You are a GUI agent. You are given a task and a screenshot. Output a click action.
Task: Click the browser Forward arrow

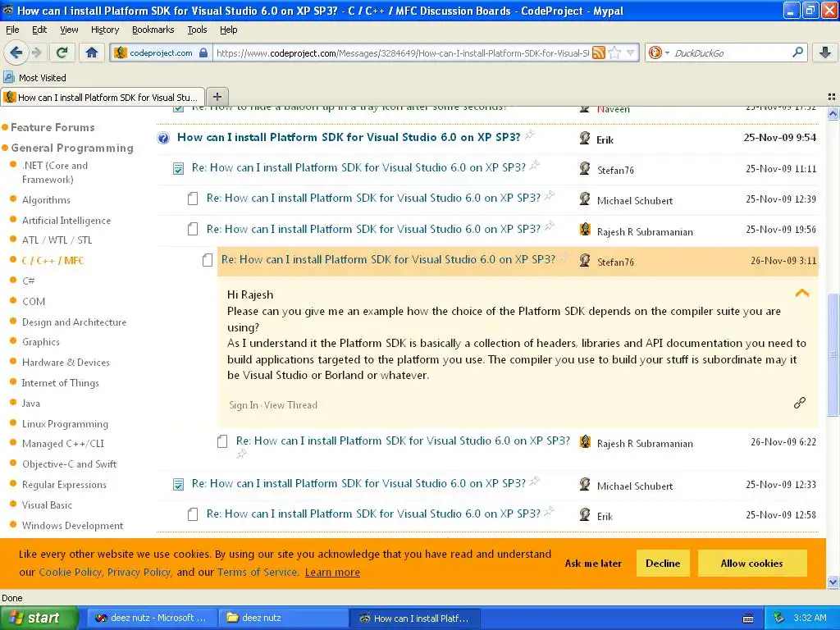coord(36,52)
